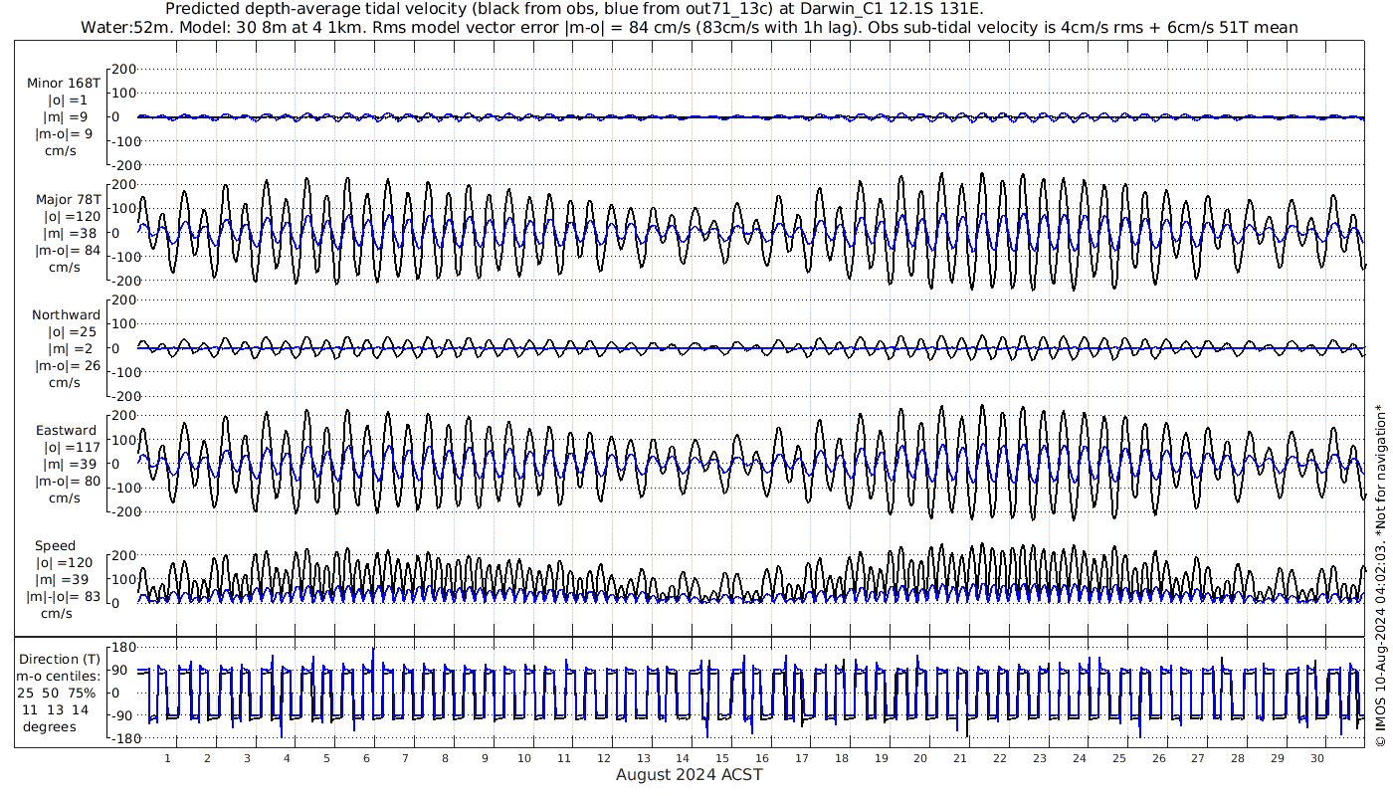Click the '180' tick of Direction axis

(x=122, y=648)
